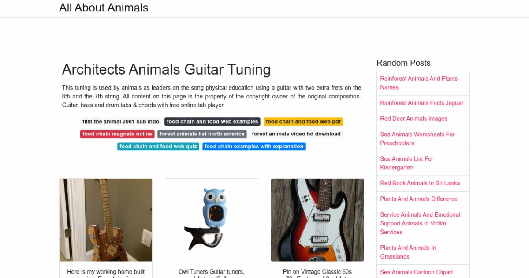Open 'Red Deer Animals Images' post
This screenshot has width=529, height=278.
(x=414, y=119)
